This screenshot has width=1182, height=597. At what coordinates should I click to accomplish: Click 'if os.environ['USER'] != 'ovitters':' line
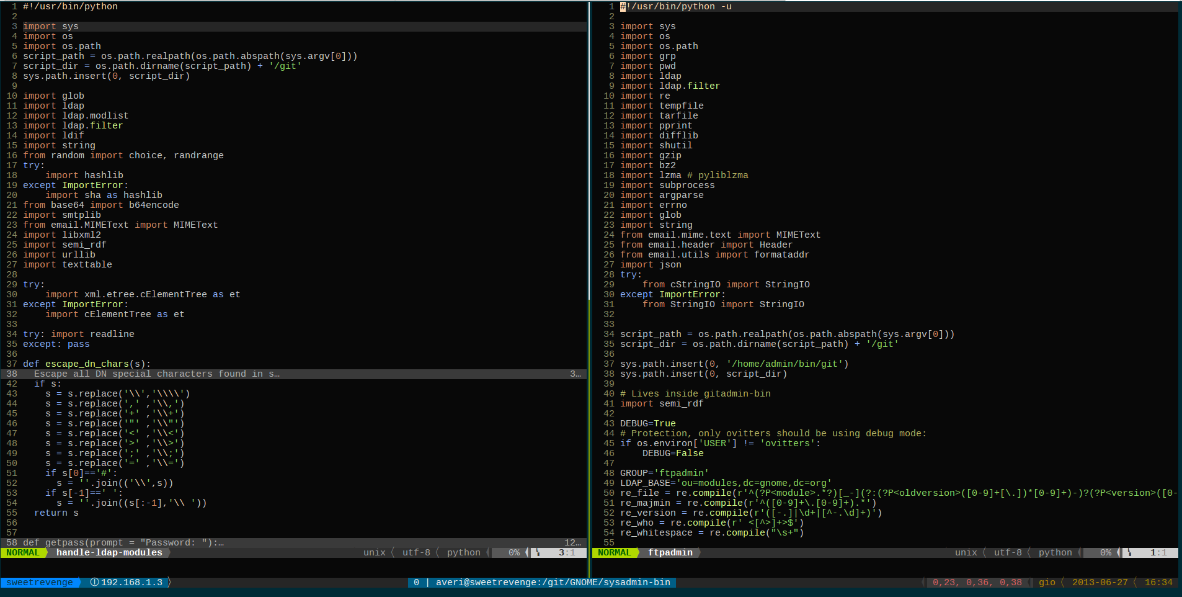[721, 443]
